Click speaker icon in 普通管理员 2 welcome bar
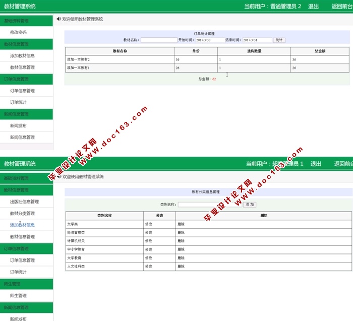Viewport: 353px width, 330px height. click(x=59, y=19)
